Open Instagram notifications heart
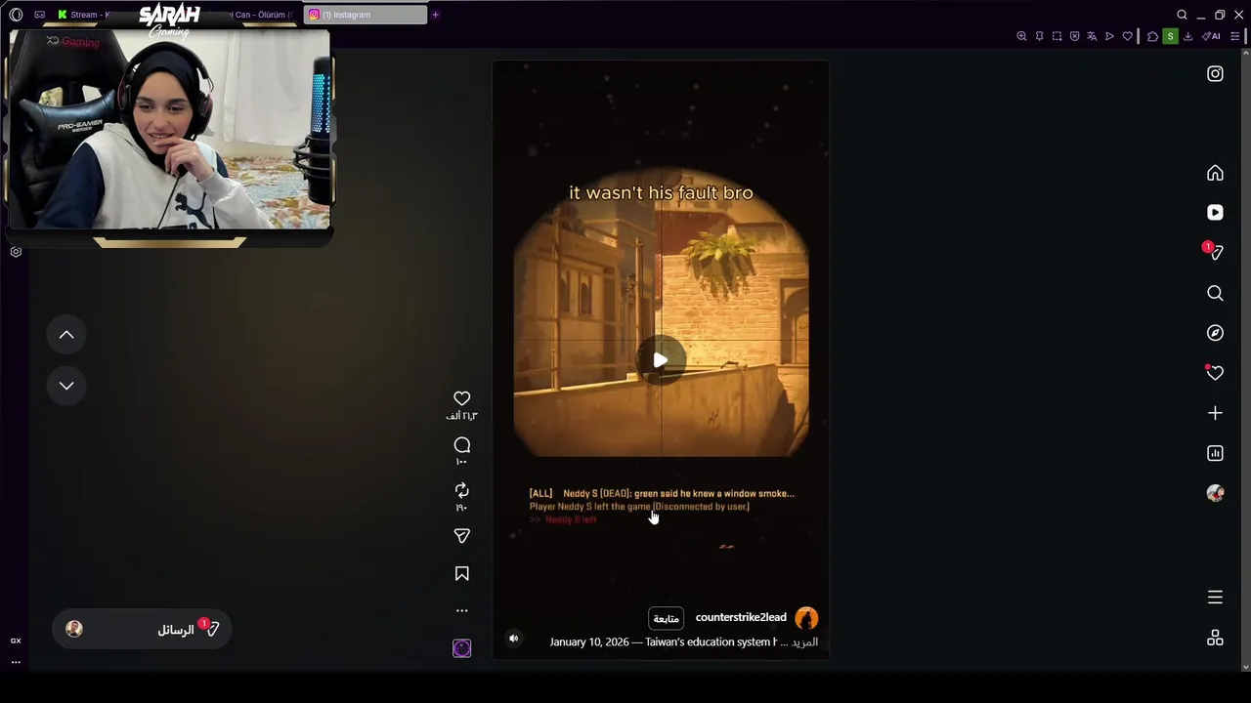The width and height of the screenshot is (1251, 703). click(x=1215, y=373)
